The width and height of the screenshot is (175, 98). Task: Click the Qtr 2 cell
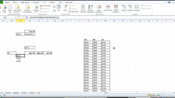tap(30, 48)
